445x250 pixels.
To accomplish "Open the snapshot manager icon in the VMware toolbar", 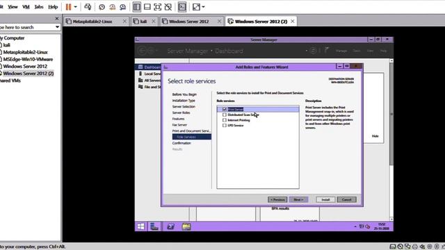I will pos(122,7).
